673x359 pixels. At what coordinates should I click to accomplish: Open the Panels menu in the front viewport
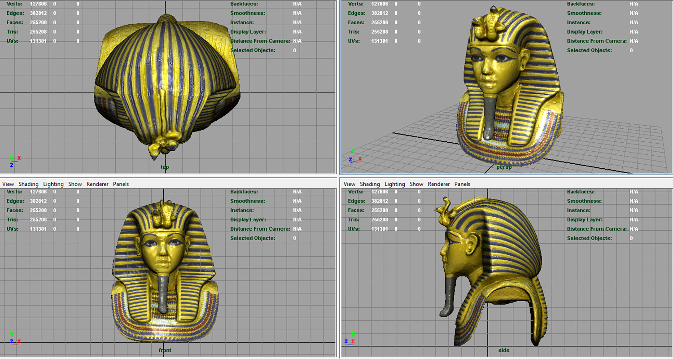(121, 184)
